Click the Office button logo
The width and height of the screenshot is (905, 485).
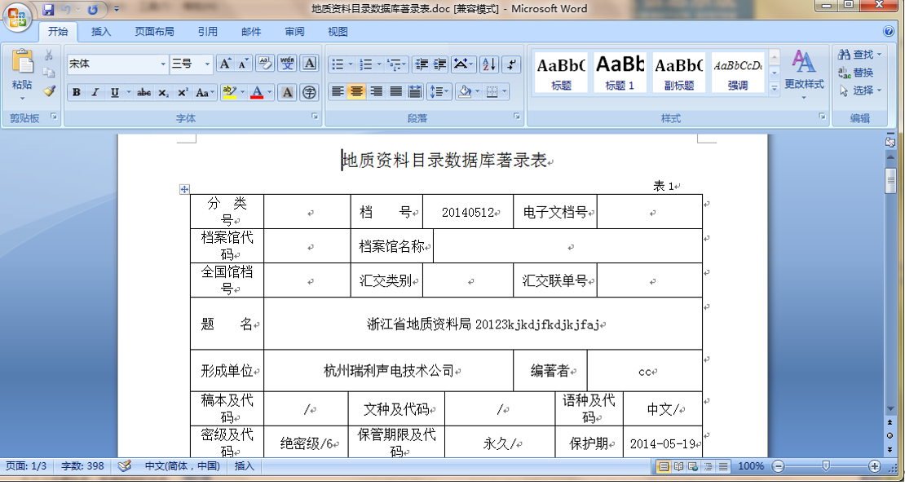pos(17,17)
